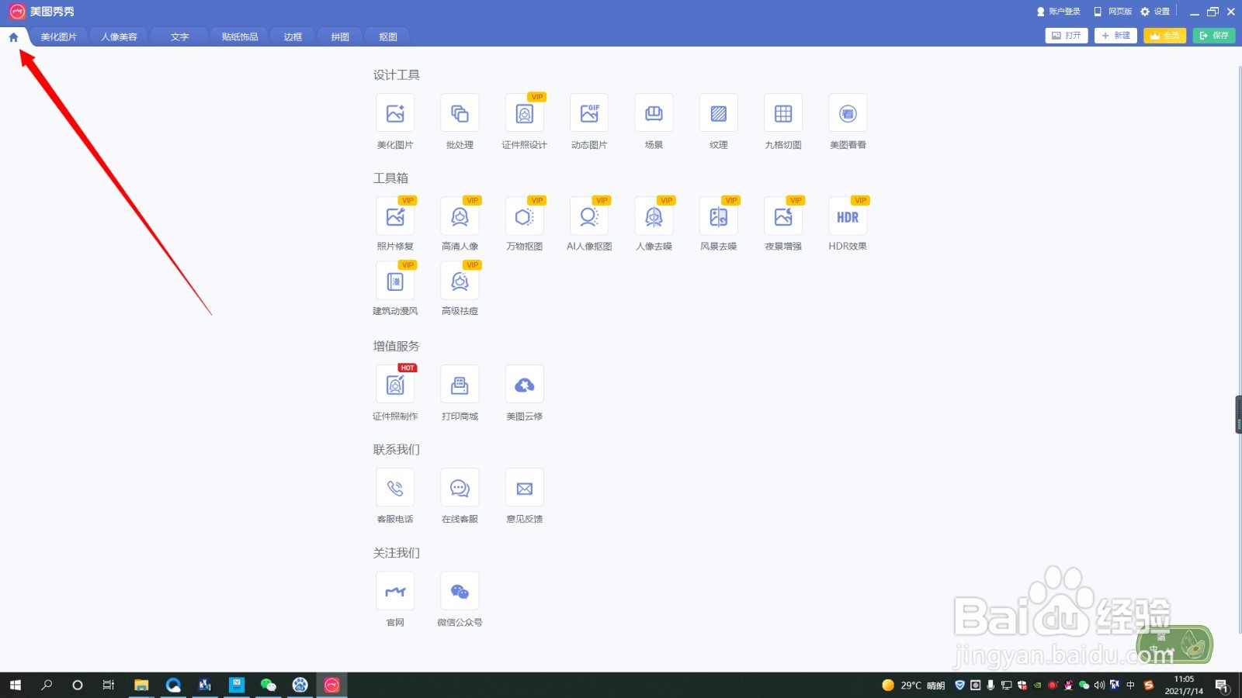Switch to the 拼图 tab
The height and width of the screenshot is (698, 1242).
click(340, 36)
